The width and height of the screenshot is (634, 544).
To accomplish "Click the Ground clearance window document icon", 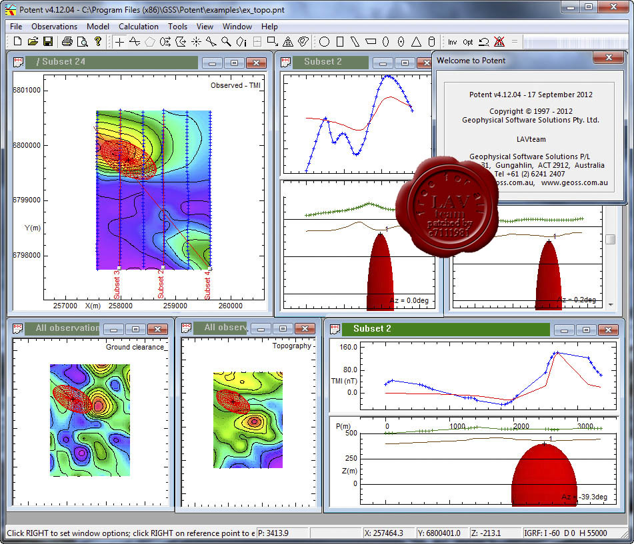I will pyautogui.click(x=17, y=328).
